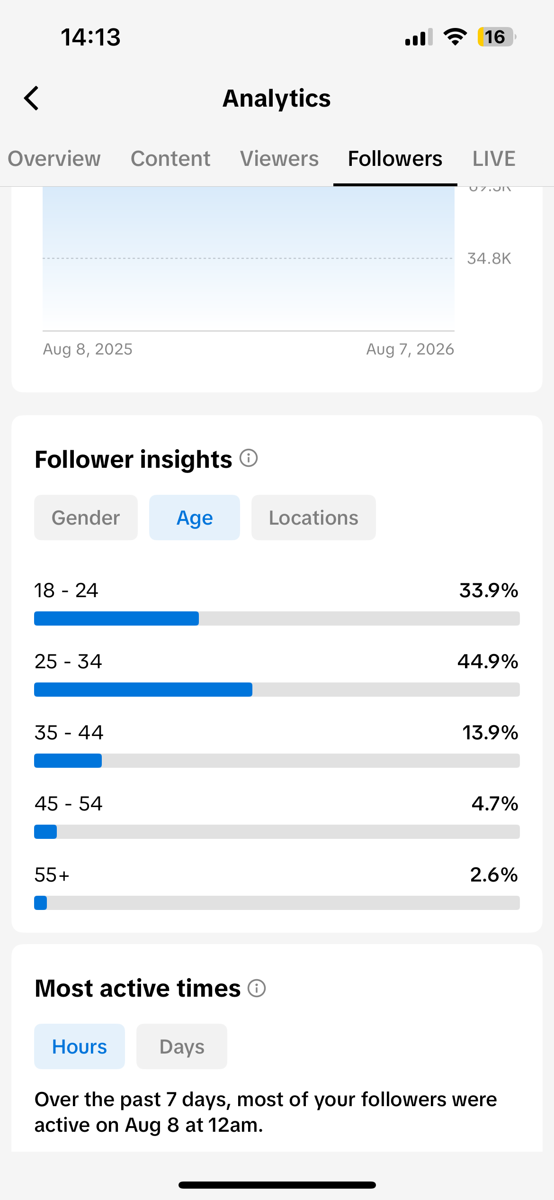Tap the Wi-Fi status icon
Screen dimensions: 554x1200
[455, 37]
